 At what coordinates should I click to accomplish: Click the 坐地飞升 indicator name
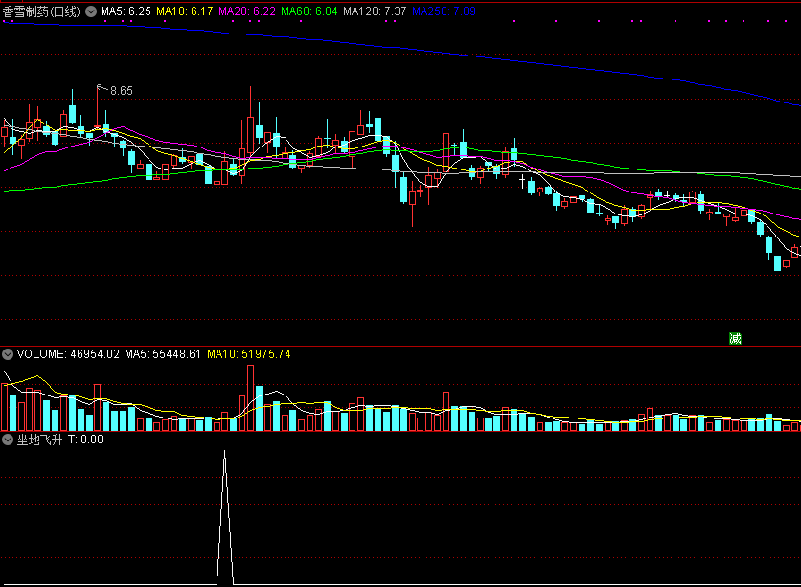[x=39, y=439]
